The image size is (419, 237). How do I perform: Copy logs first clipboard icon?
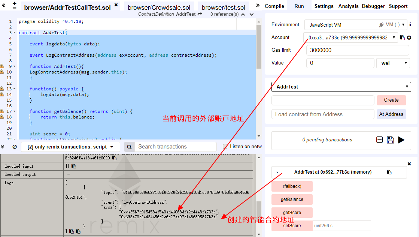(72, 231)
